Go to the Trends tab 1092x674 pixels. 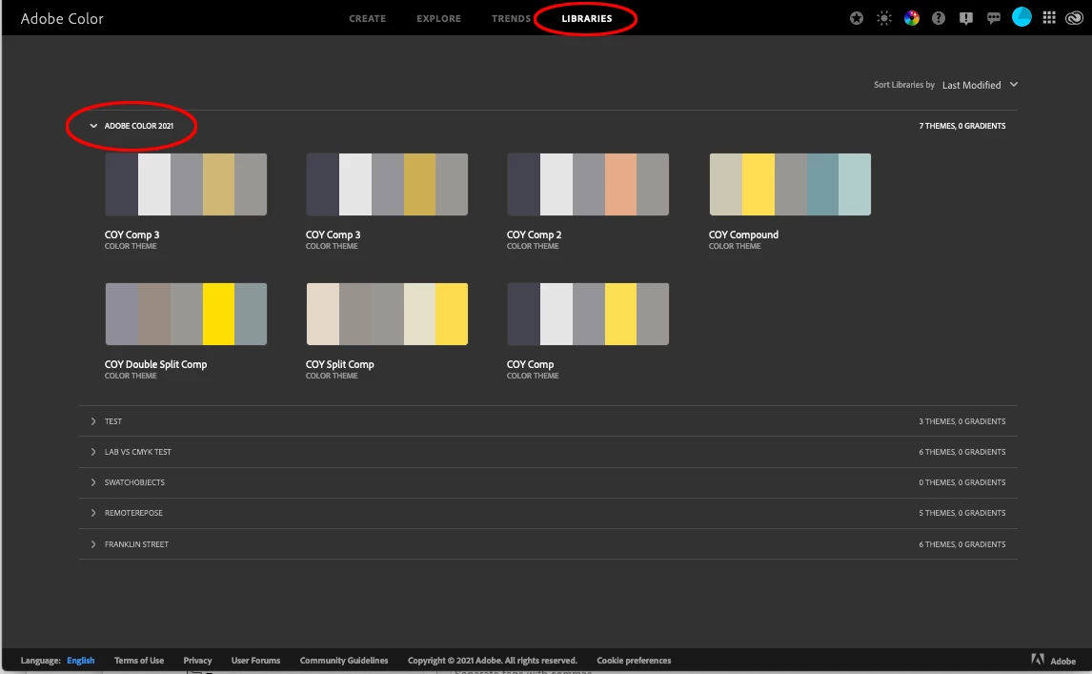click(511, 19)
